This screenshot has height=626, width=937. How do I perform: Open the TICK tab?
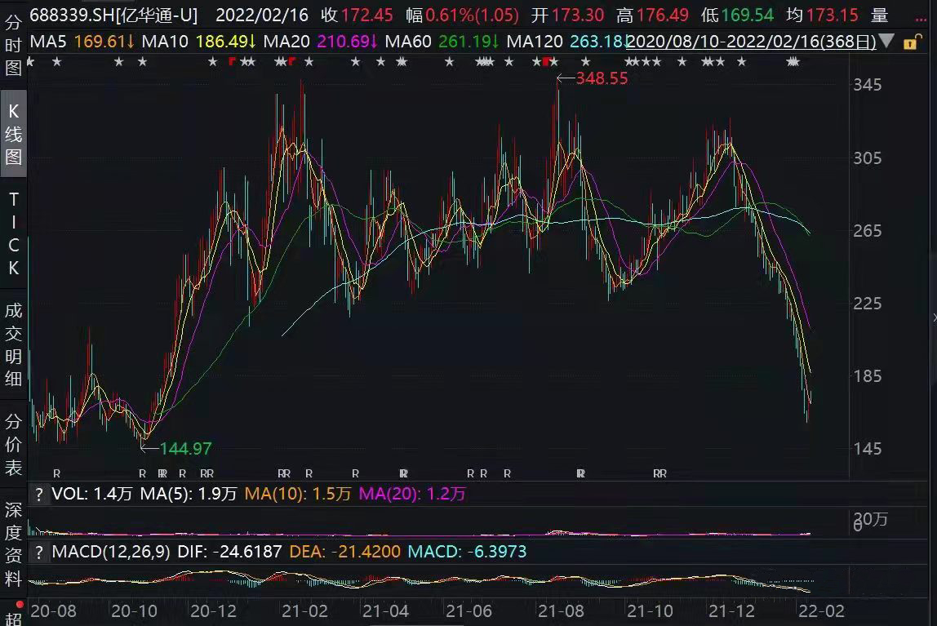point(13,234)
